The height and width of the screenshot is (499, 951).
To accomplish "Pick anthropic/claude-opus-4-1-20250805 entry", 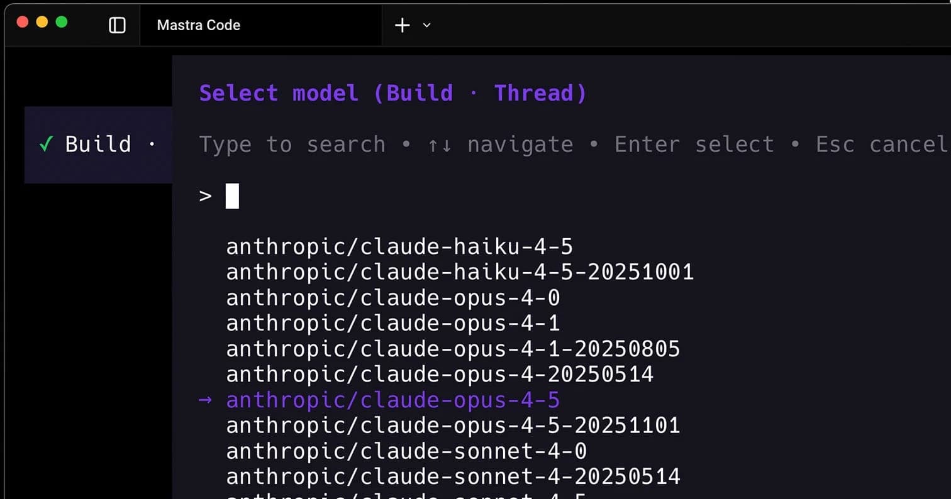I will pos(452,349).
